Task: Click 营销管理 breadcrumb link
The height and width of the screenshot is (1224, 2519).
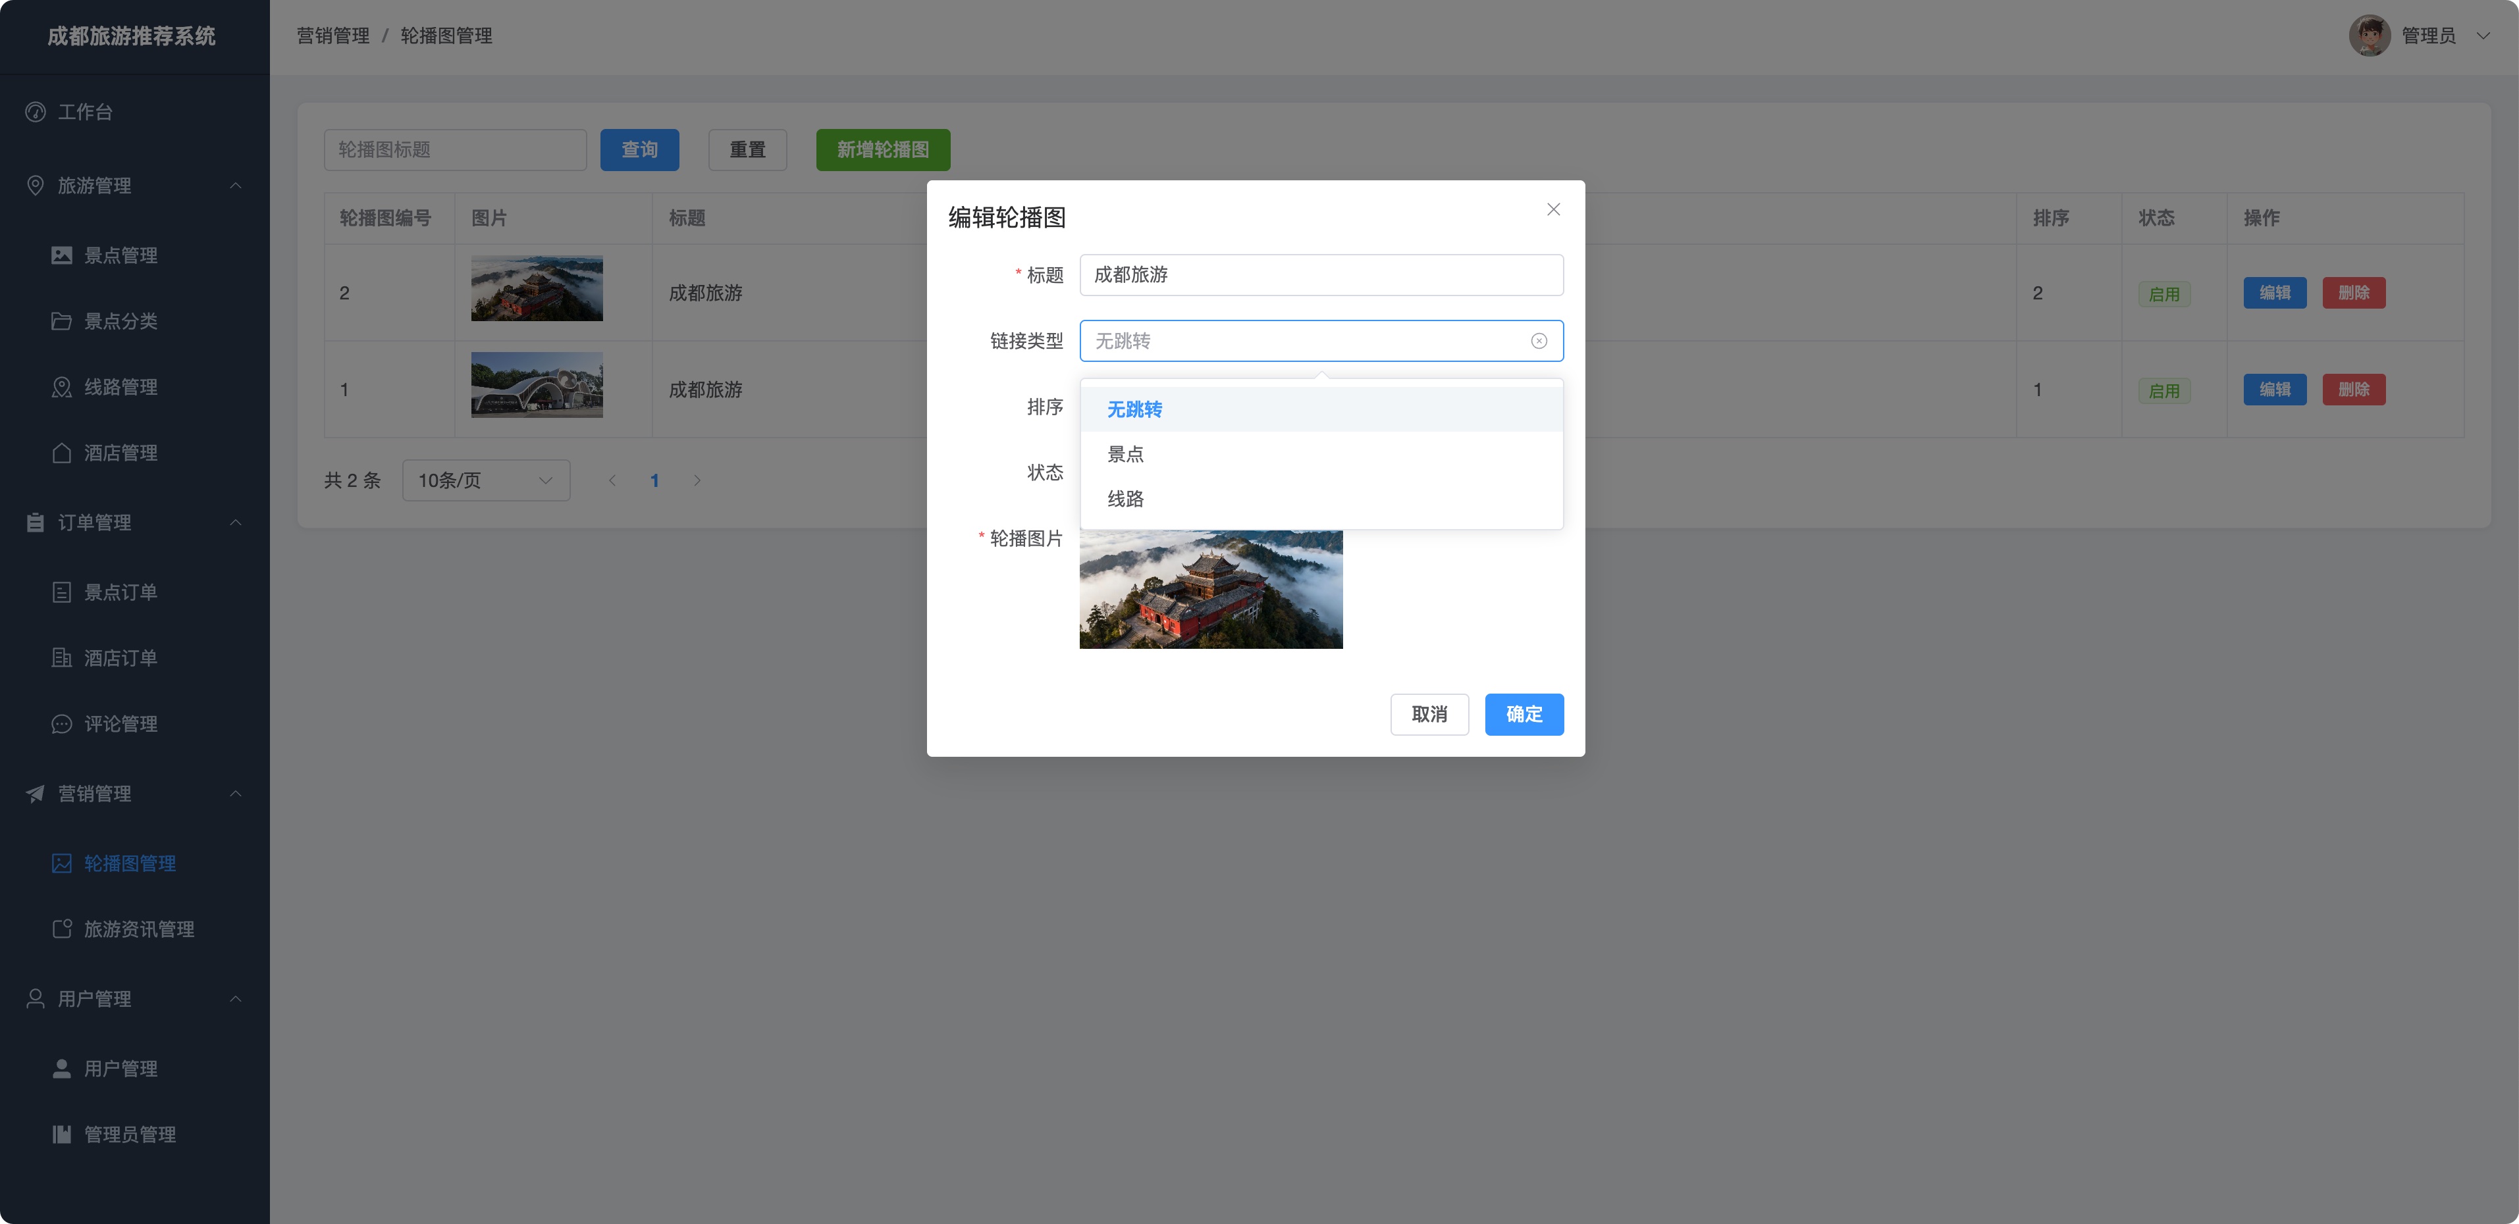Action: [333, 36]
